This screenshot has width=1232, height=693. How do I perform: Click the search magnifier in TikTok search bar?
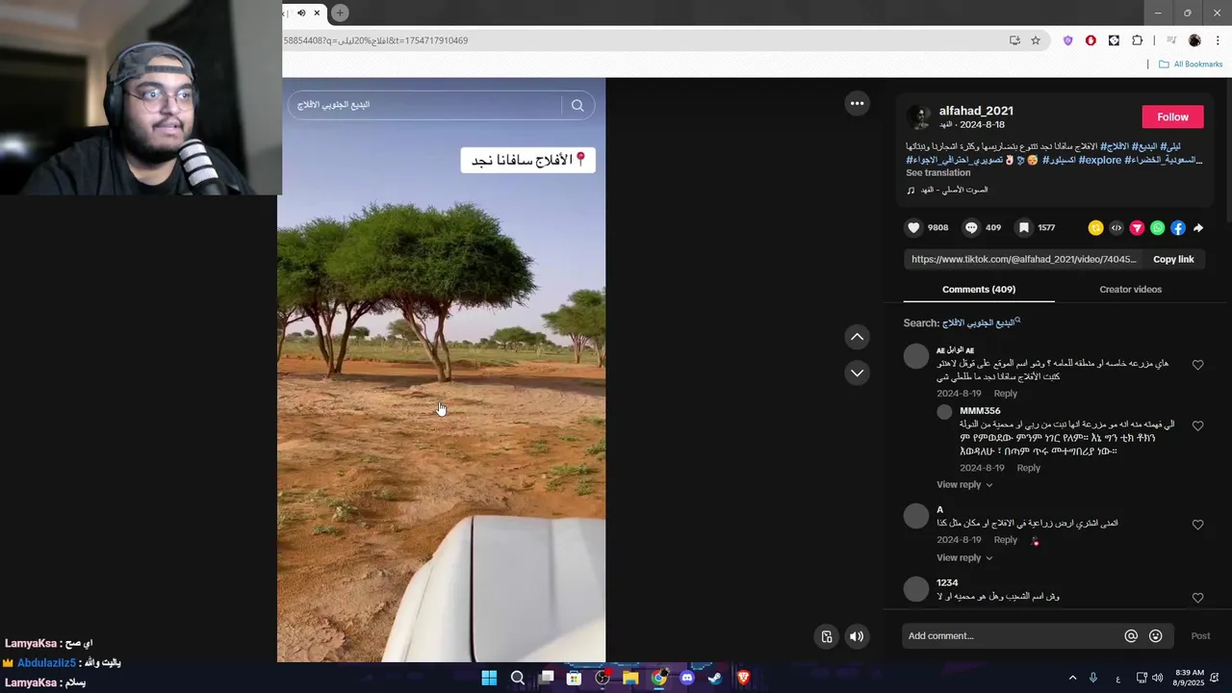click(x=577, y=105)
